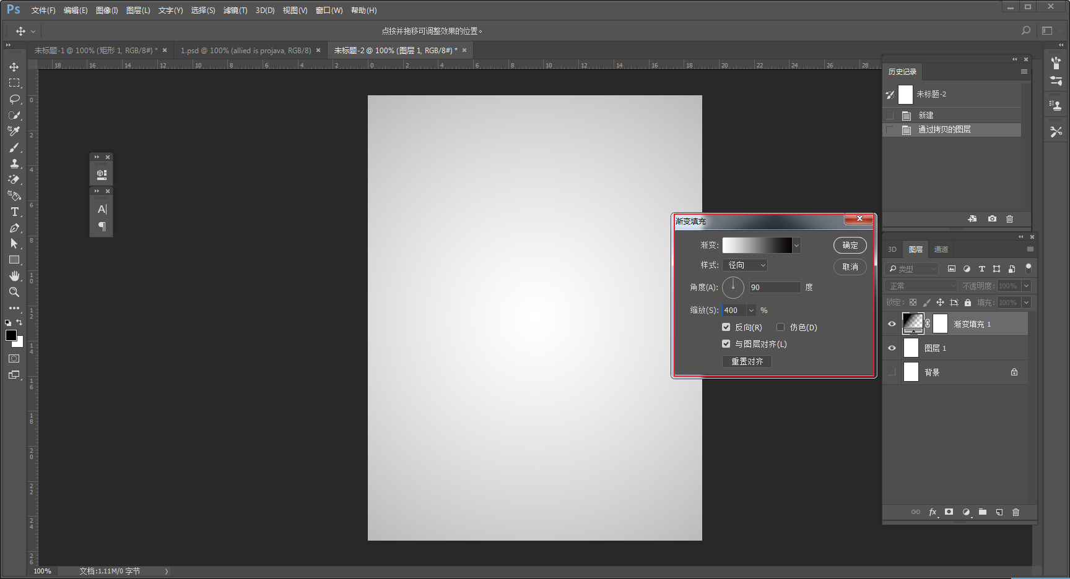The image size is (1070, 579).
Task: Open the 文件(F) menu
Action: [43, 11]
